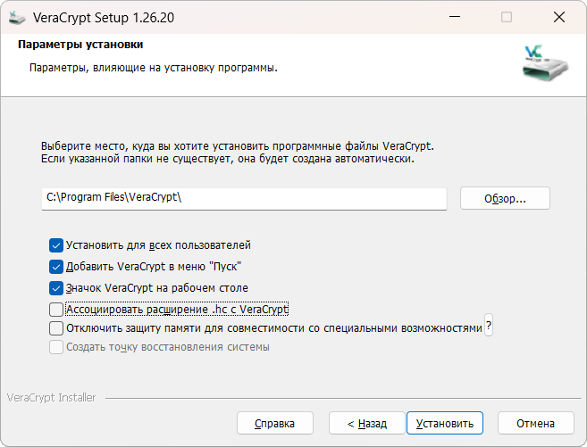The width and height of the screenshot is (587, 447).
Task: Disable 'Значок VeraCrypt на рабочем столе'
Action: 56,288
